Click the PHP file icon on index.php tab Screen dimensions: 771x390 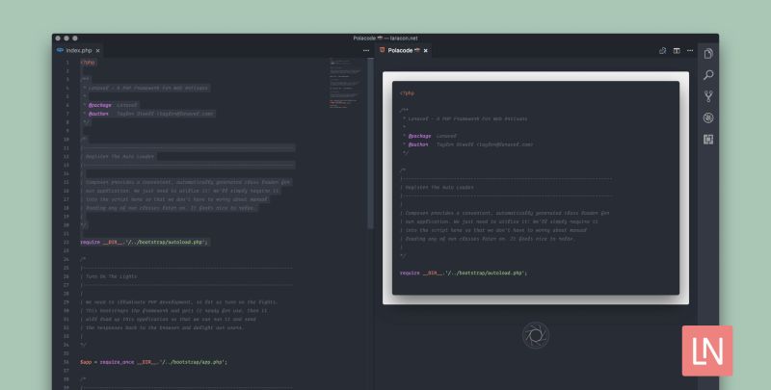pyautogui.click(x=60, y=50)
